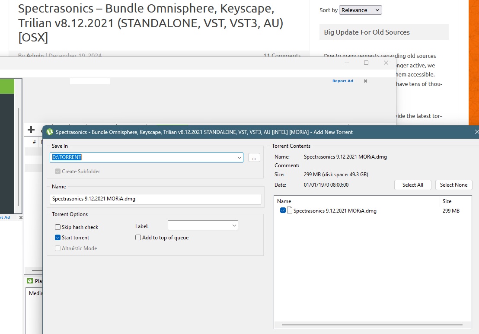This screenshot has width=479, height=334.
Task: Close the top banner ad with the X
Action: (365, 81)
